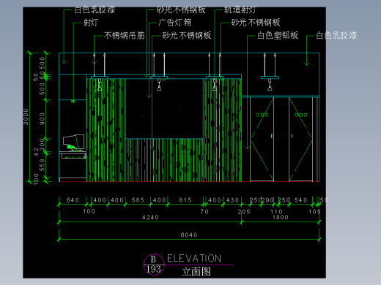Select the computer monitor drawing on the desk
Screen dimensions: 381x285
(x=74, y=142)
